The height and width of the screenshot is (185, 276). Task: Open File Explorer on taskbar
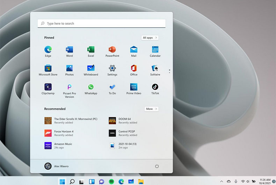pyautogui.click(x=141, y=182)
